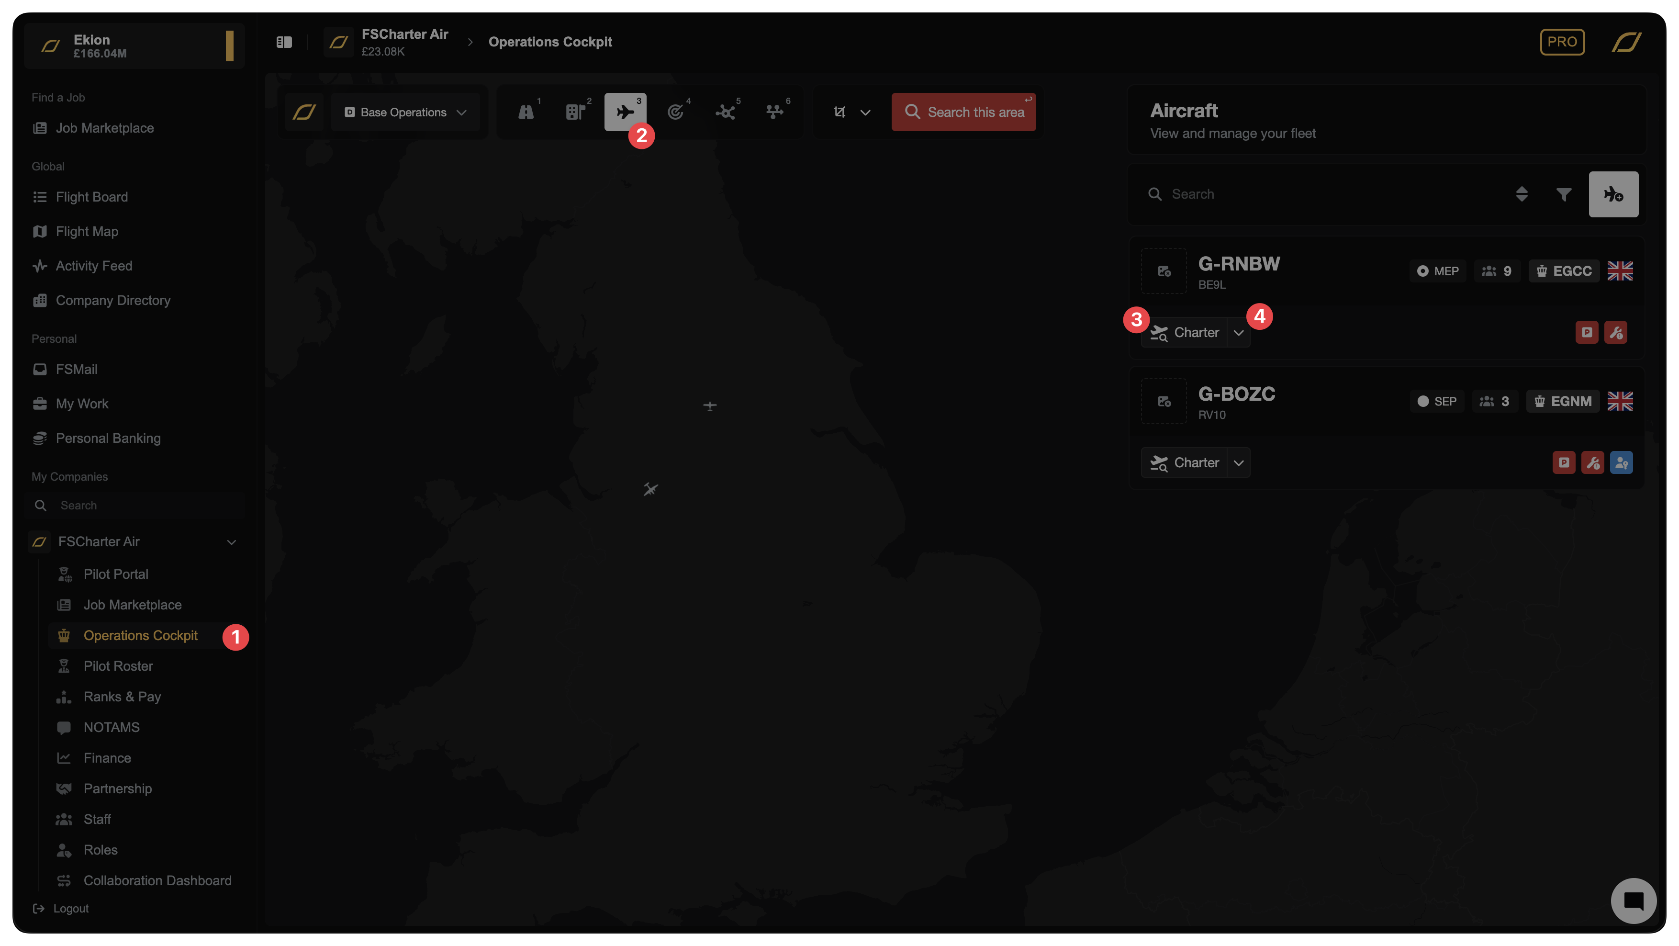Image resolution: width=1679 pixels, height=946 pixels.
Task: Select the aircraft toolbar icon
Action: click(625, 112)
